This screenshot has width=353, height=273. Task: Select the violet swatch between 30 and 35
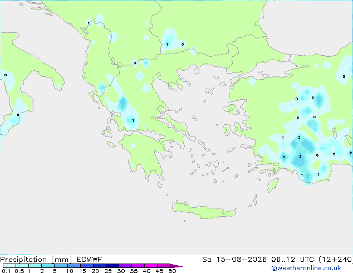(x=125, y=266)
